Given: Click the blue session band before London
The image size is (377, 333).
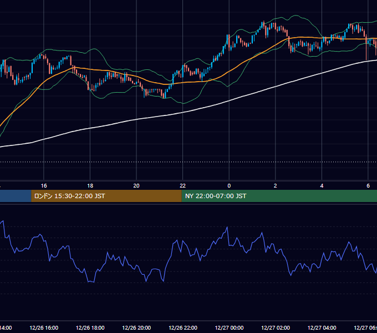Looking at the screenshot, I should coord(16,196).
